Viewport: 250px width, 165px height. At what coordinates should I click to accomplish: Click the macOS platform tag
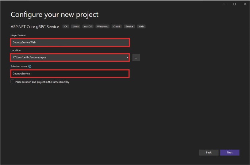coord(88,27)
